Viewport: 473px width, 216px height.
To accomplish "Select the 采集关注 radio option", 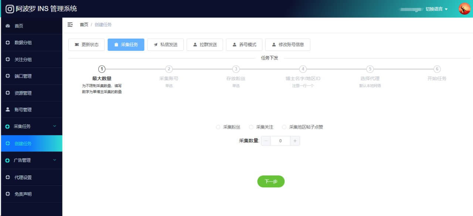I will pos(251,127).
